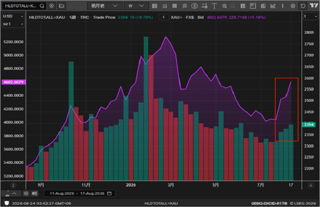Click the 2800 right axis label
Screen dimensions: 320x207
[x=309, y=32]
